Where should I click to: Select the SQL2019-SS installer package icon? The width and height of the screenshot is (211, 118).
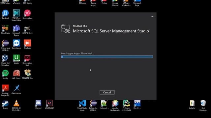27,73
